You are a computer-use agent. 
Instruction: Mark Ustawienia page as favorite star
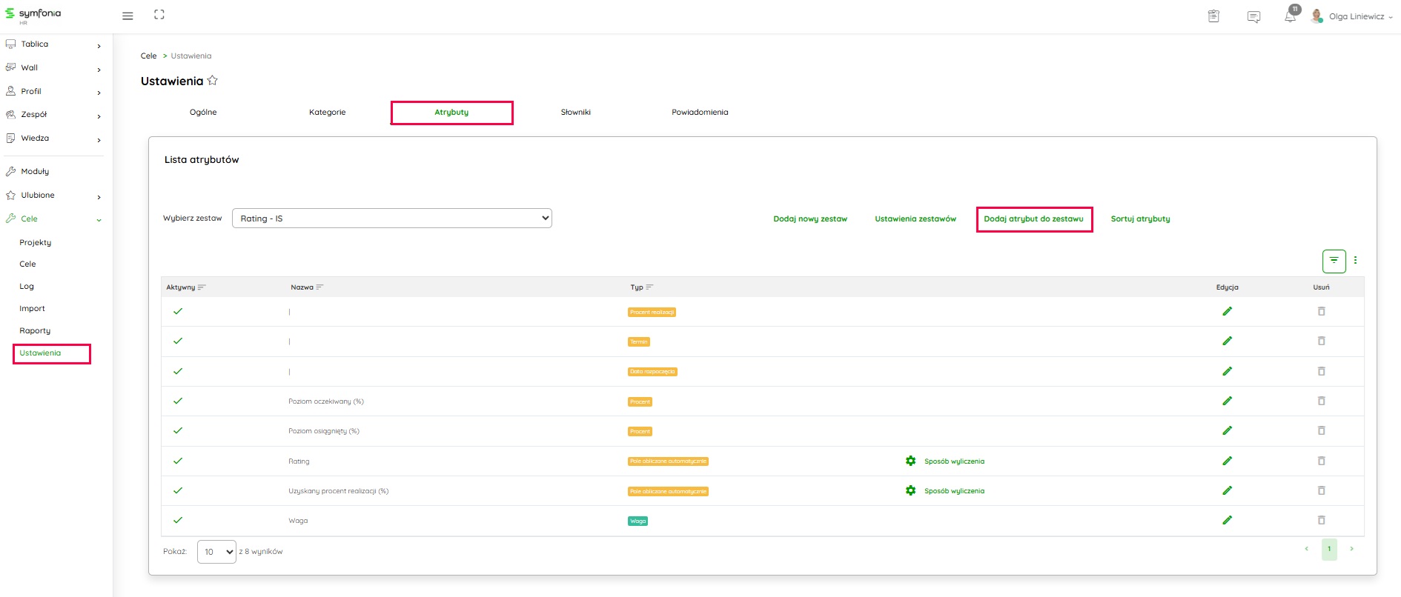coord(213,81)
